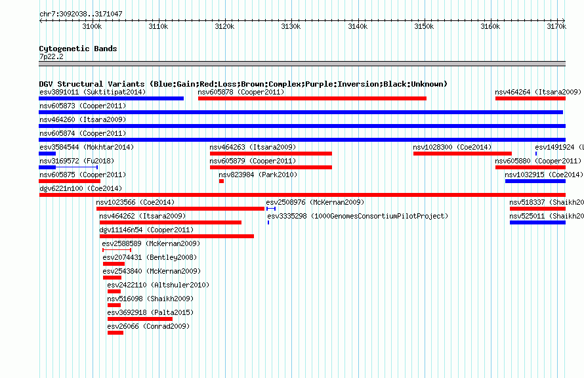The height and width of the screenshot is (378, 584).
Task: Select the esv1491924 variant label
Action: point(559,147)
